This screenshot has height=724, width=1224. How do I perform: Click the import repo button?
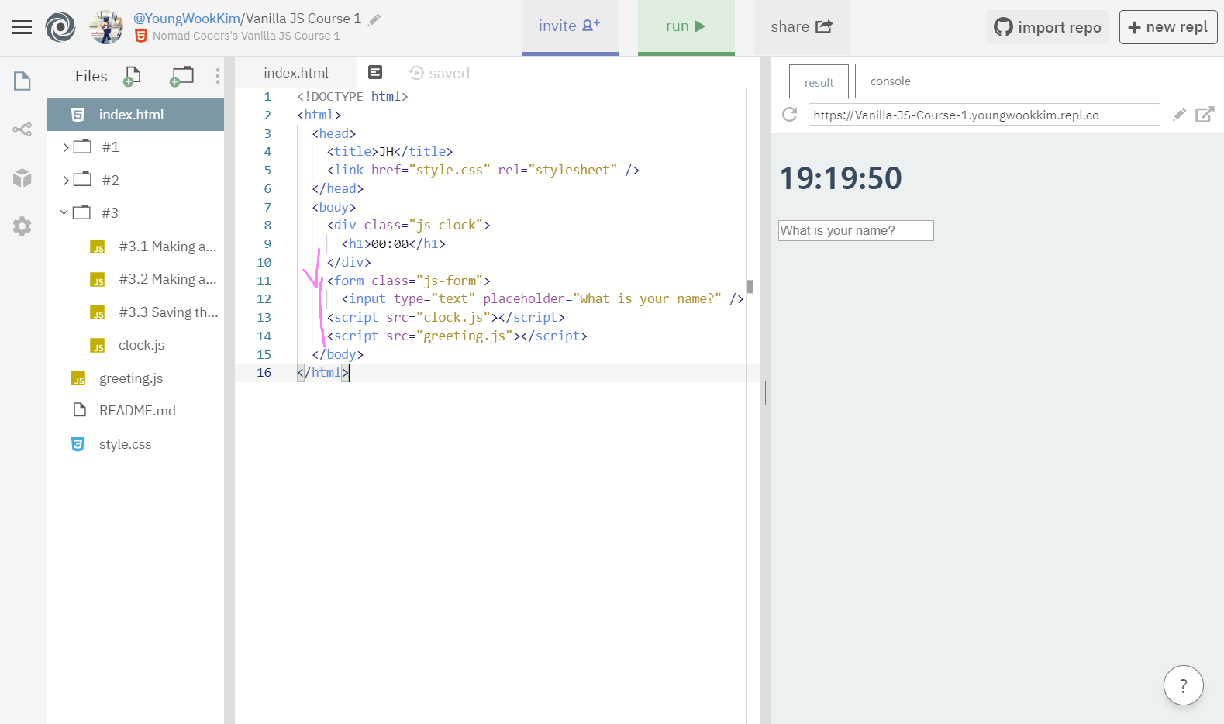coord(1047,27)
